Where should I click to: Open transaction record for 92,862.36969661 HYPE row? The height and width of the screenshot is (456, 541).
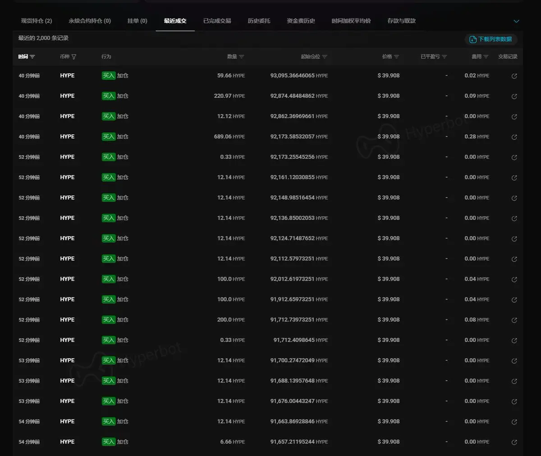pyautogui.click(x=514, y=117)
